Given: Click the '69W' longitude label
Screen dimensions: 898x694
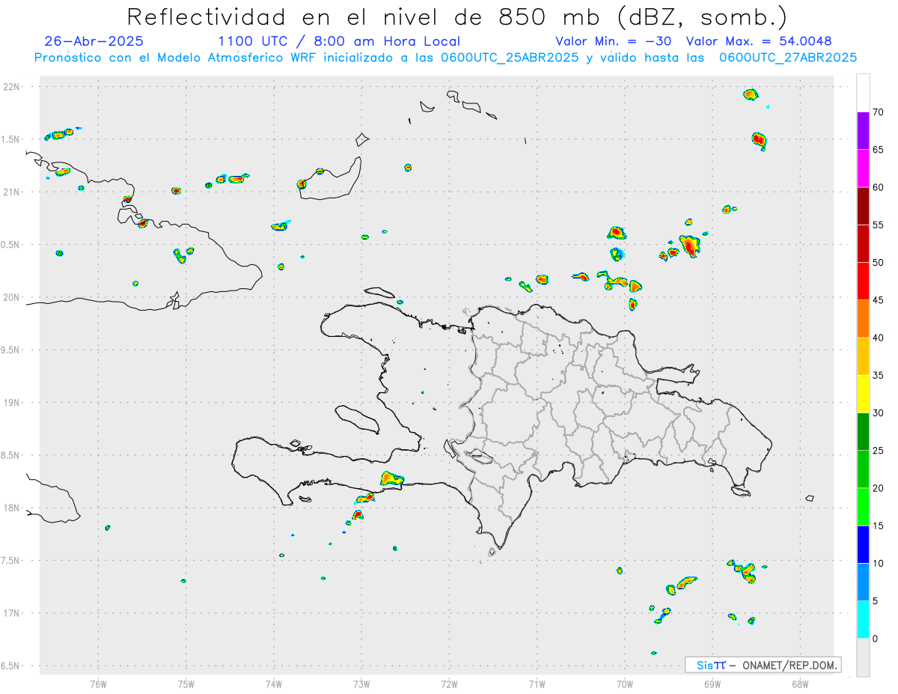Looking at the screenshot, I should click(712, 684).
